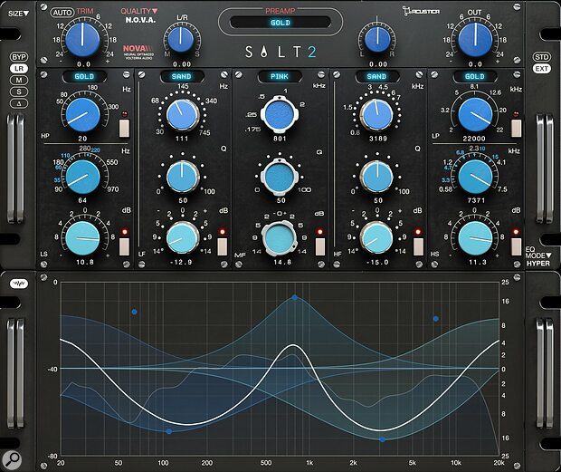Toggle the HS band on/off switch
This screenshot has width=561, height=472.
pyautogui.click(x=516, y=246)
